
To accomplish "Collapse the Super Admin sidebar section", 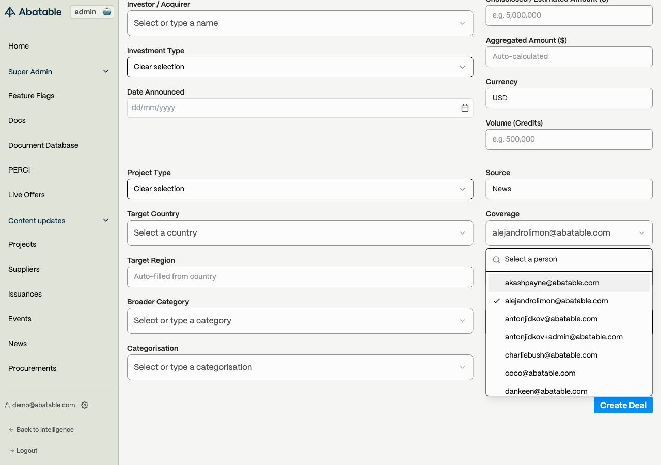I will click(x=106, y=72).
